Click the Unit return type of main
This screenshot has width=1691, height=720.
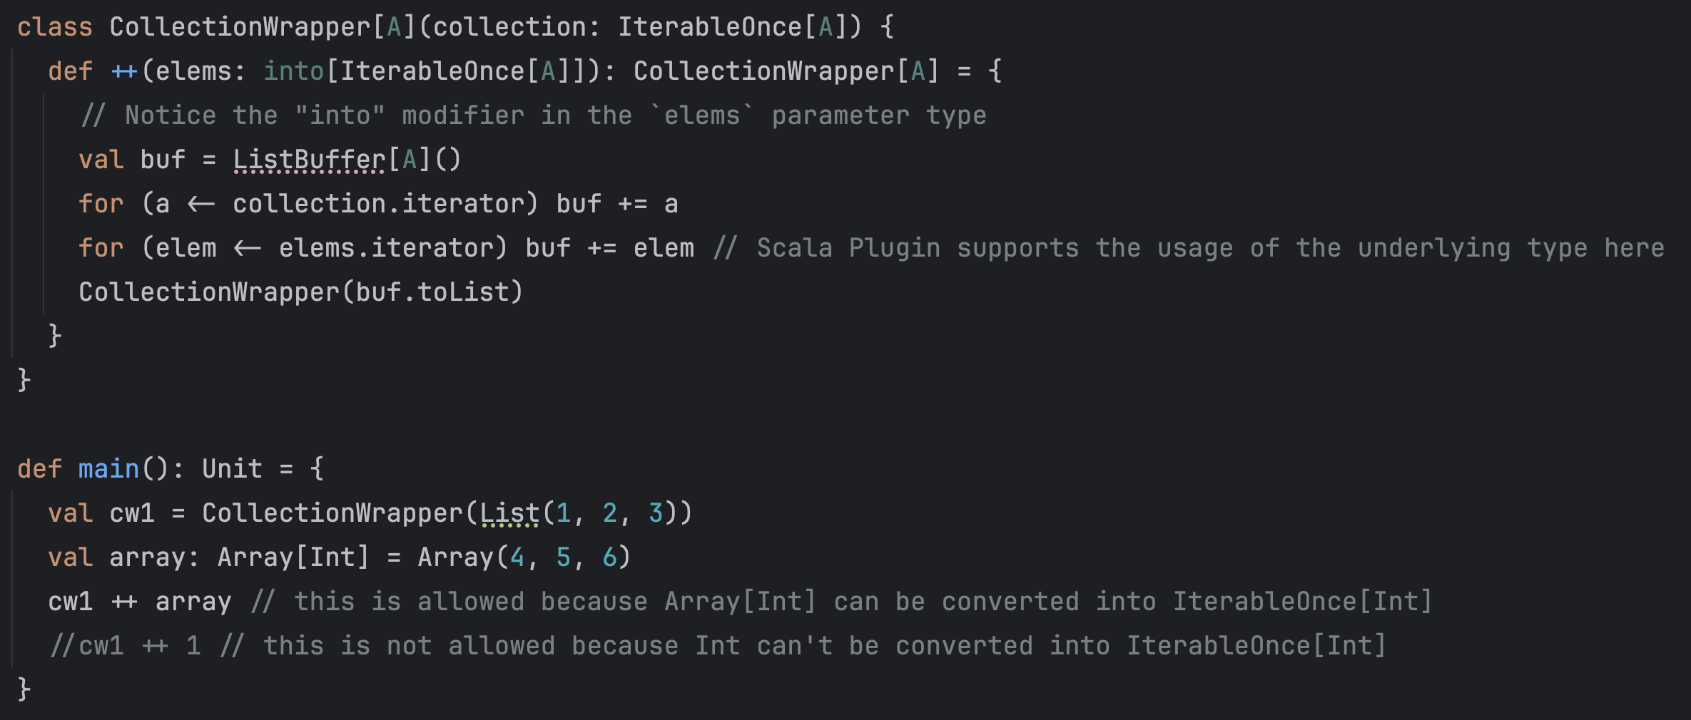[x=232, y=469]
